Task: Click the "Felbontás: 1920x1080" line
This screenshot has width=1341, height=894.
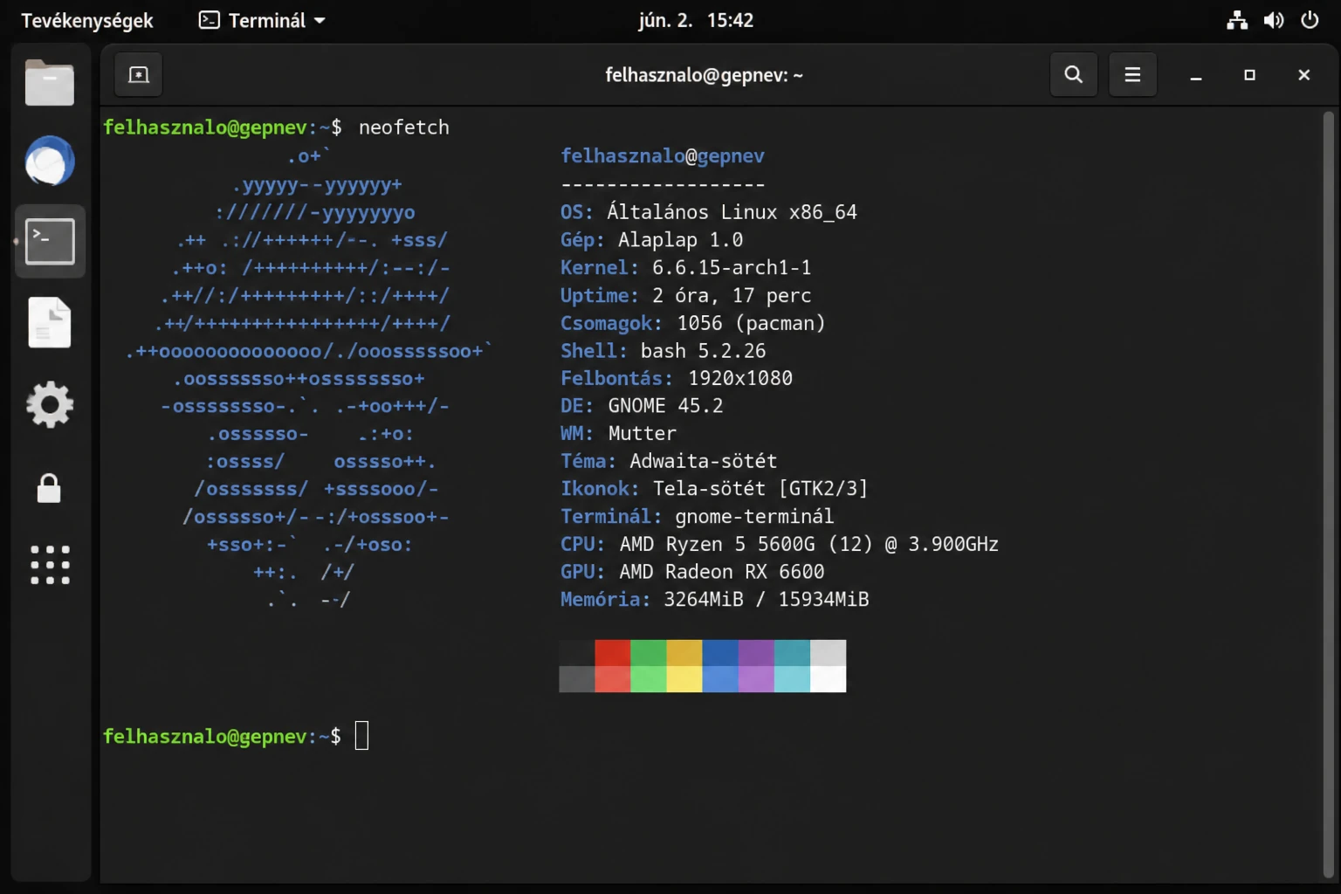Action: coord(677,379)
